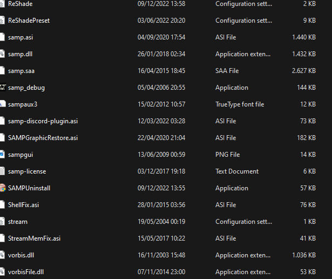Viewport: 332px width, 279px height.
Task: Click the SAA File type cell
Action: point(227,71)
